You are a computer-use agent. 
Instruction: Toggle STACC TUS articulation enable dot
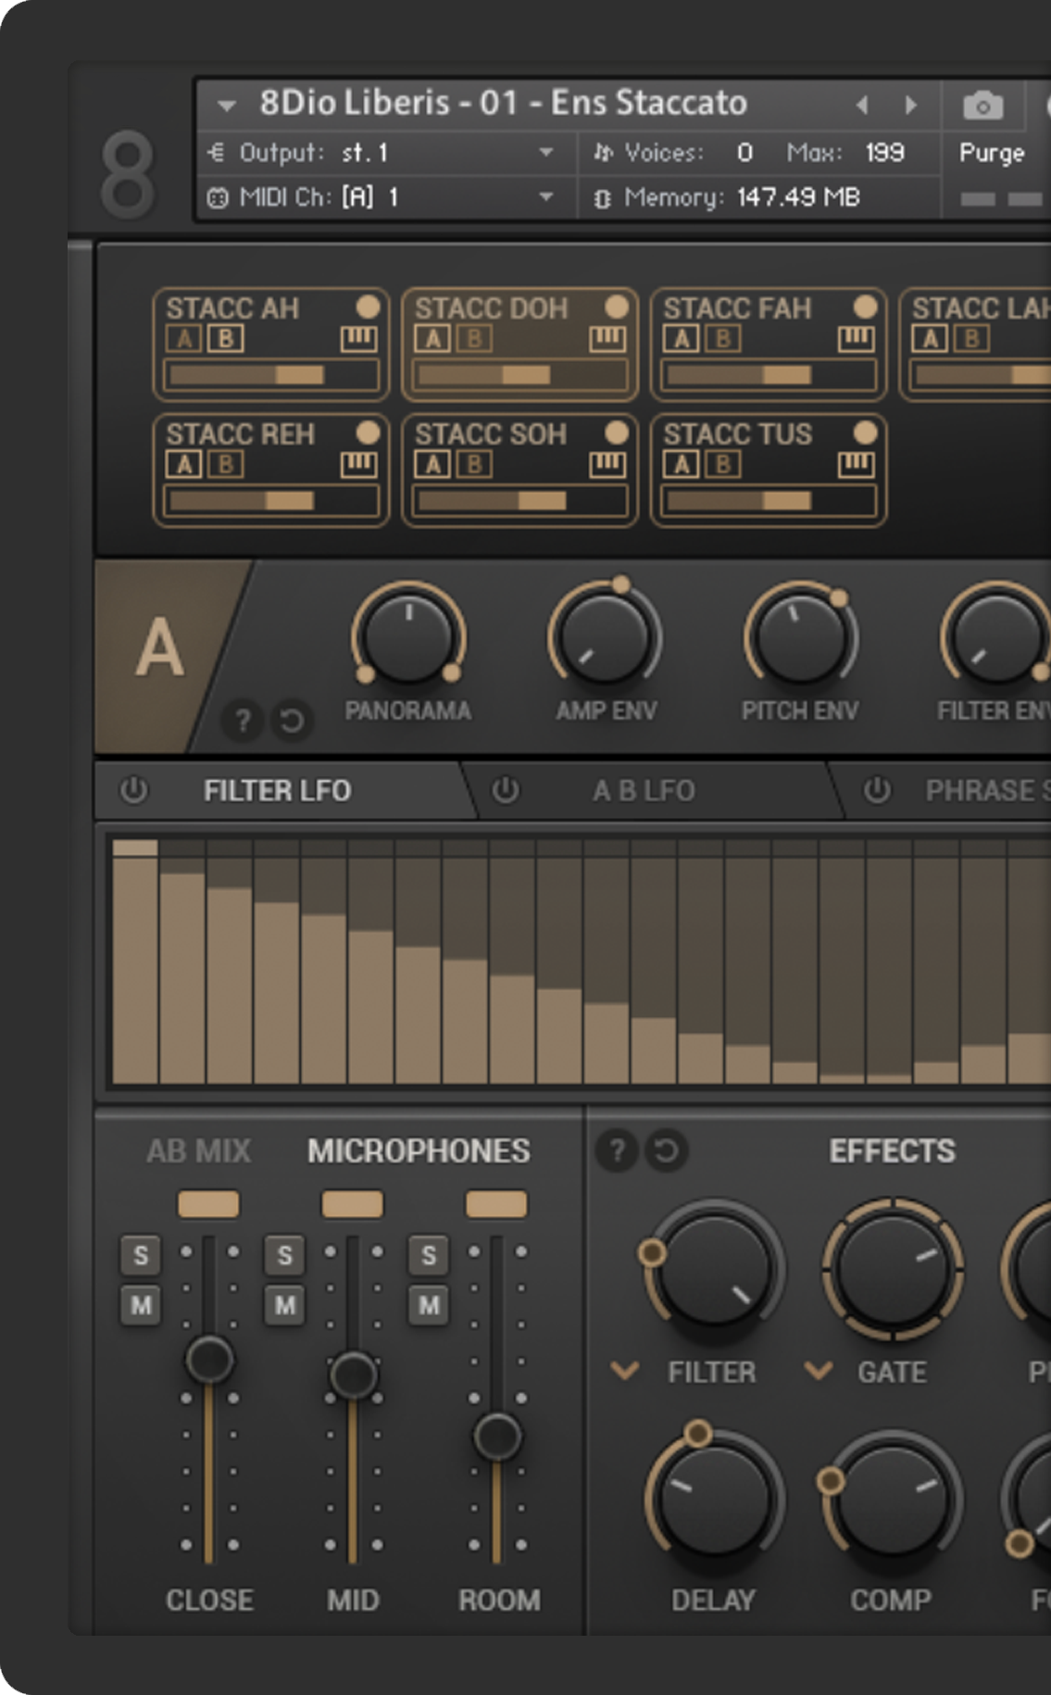coord(865,432)
